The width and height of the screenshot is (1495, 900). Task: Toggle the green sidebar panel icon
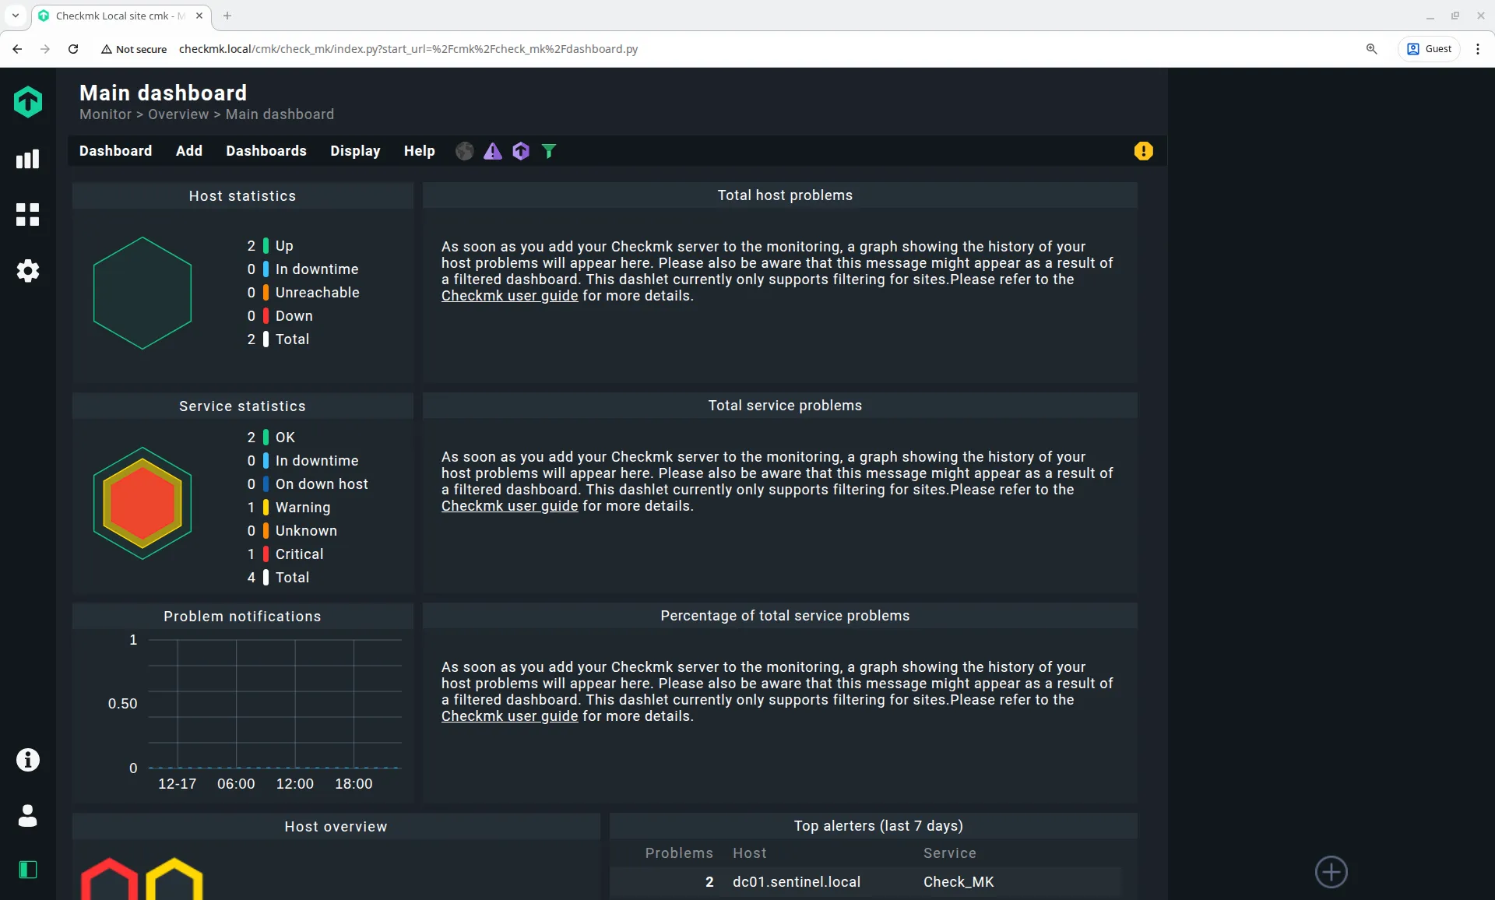[27, 870]
